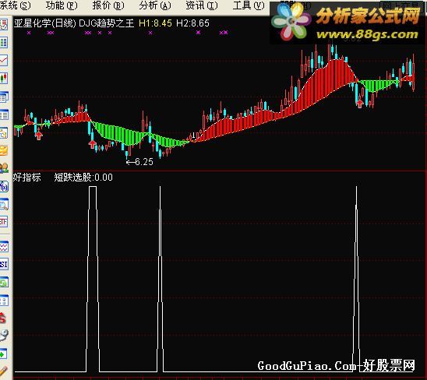Click the line trend chart sidebar icon

[4, 61]
